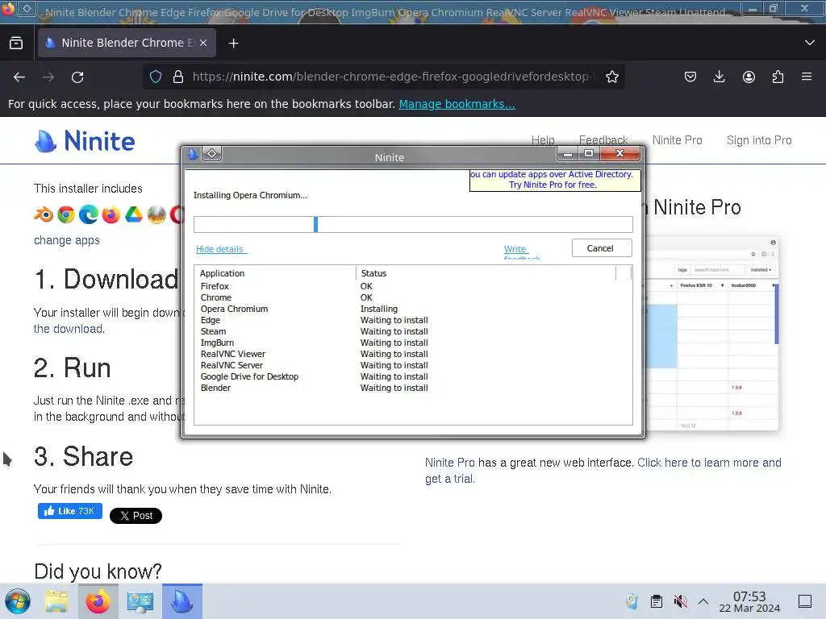Click the download retry link text
Image resolution: width=826 pixels, height=619 pixels.
(x=69, y=329)
